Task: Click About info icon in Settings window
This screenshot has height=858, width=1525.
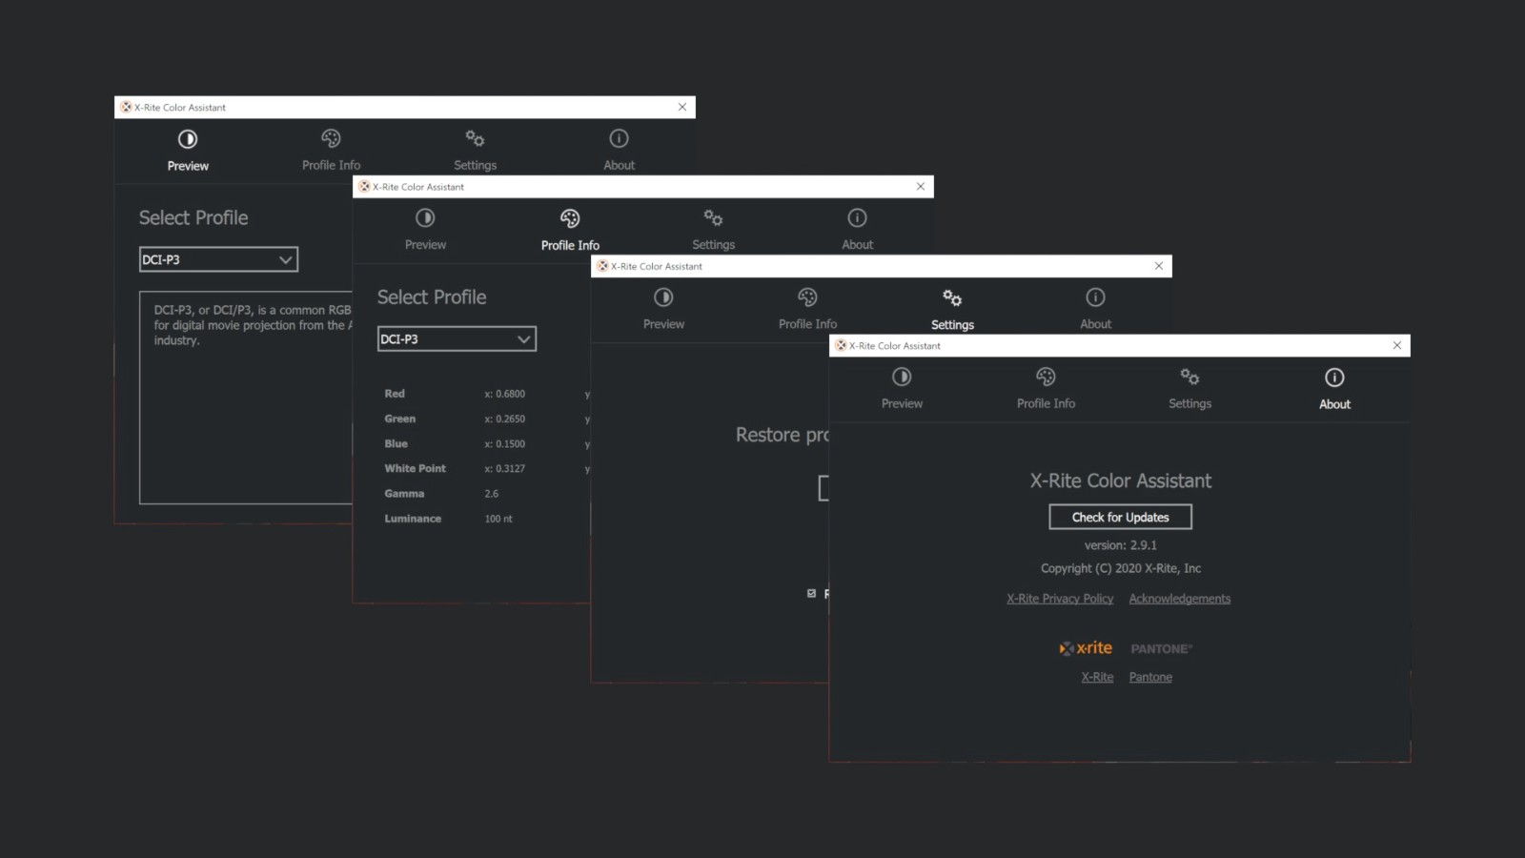Action: (x=1095, y=297)
